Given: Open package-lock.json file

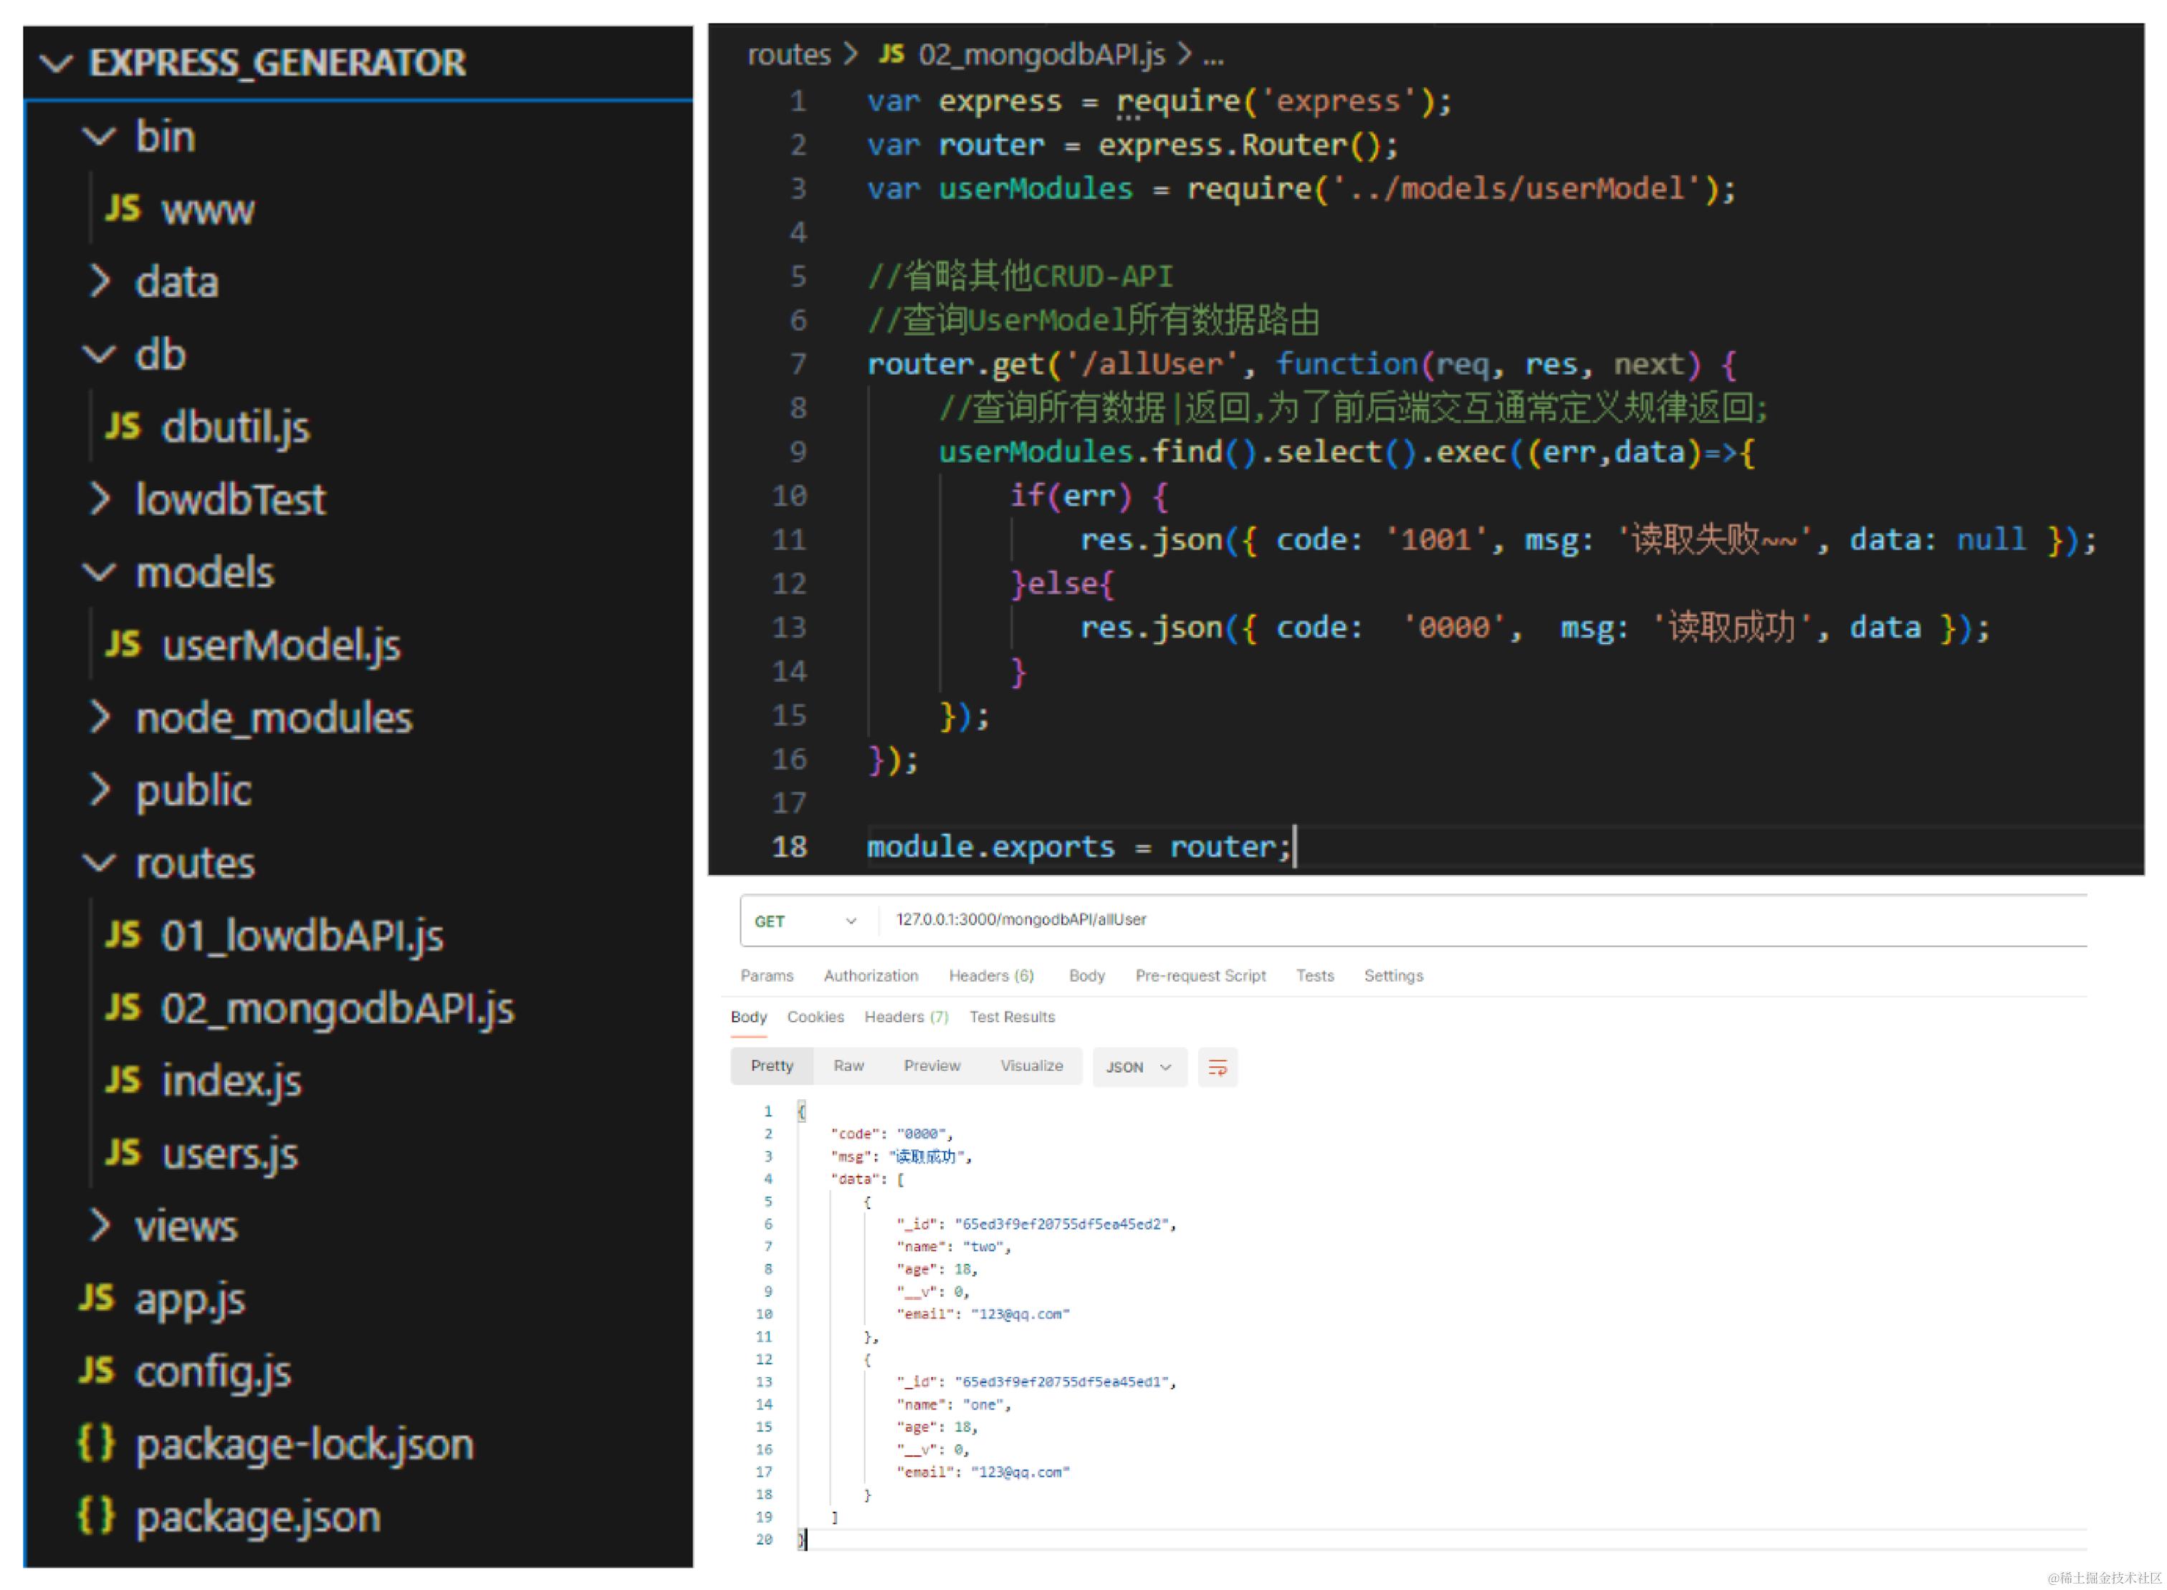Looking at the screenshot, I should pyautogui.click(x=303, y=1444).
